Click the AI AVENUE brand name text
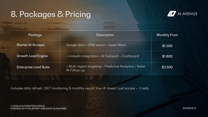The height and width of the screenshot is (117, 208). (187, 14)
